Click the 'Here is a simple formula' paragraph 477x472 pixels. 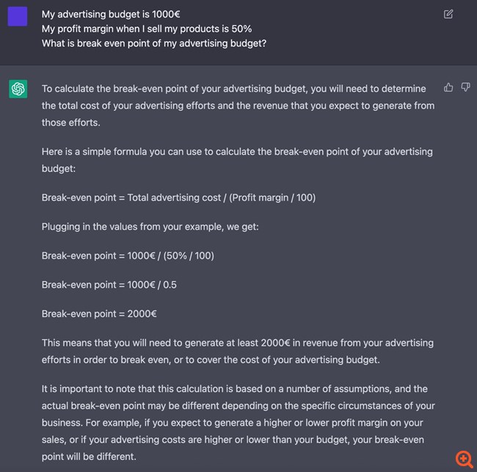[237, 160]
